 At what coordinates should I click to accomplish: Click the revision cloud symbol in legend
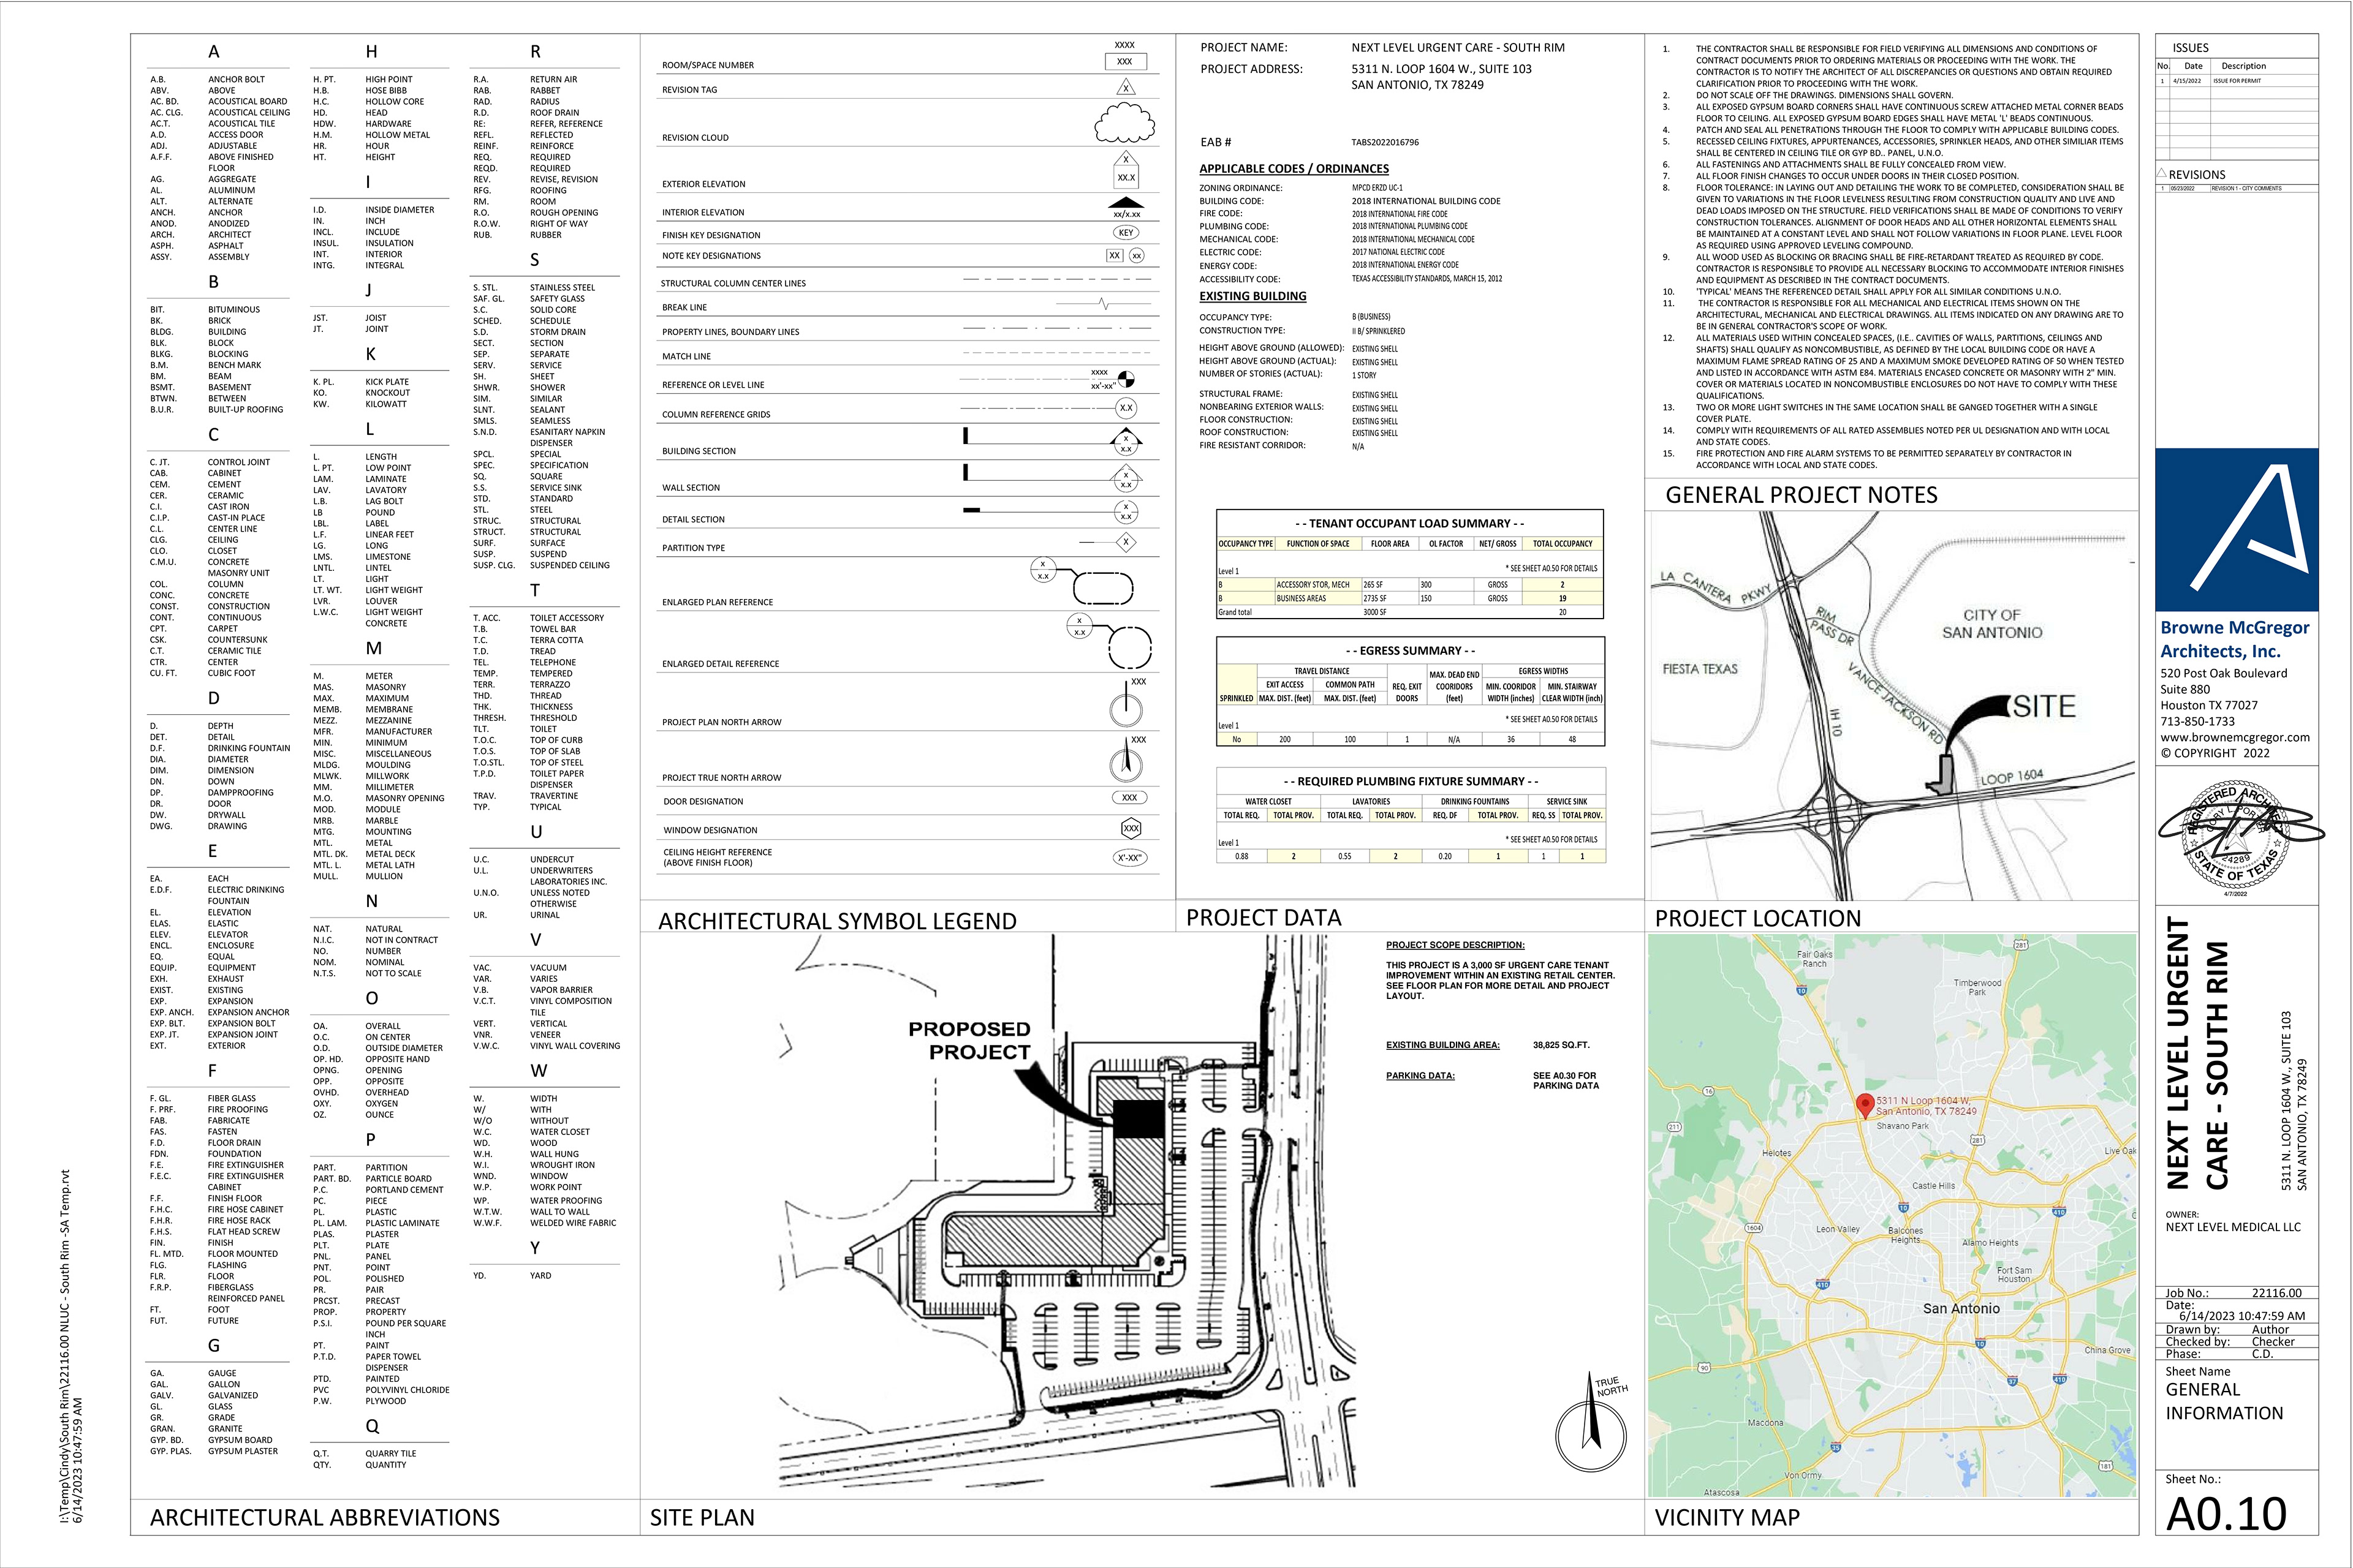click(x=1126, y=124)
